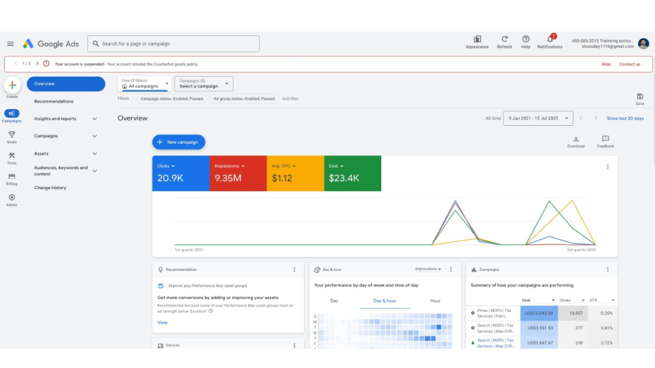The image size is (655, 368).
Task: Open the date range dropdown
Action: coord(538,118)
